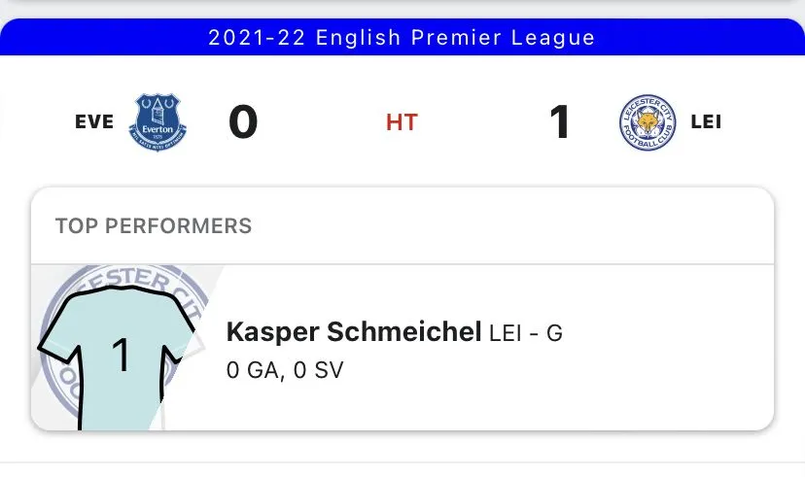Click the G position letter

tap(554, 333)
